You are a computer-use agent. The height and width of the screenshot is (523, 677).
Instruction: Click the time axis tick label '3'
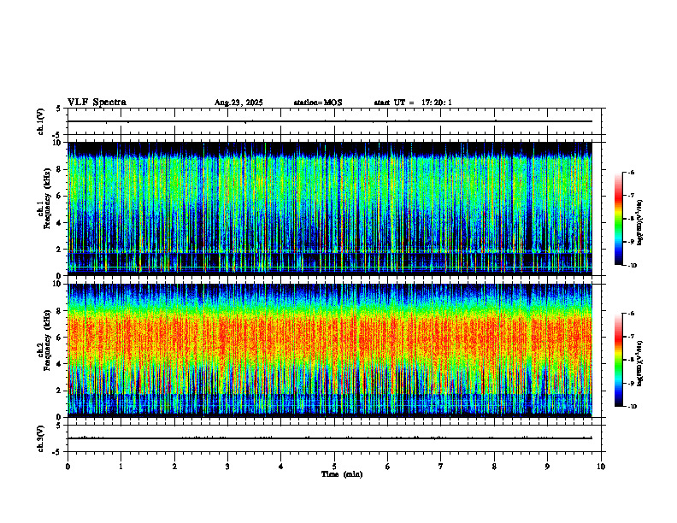pyautogui.click(x=227, y=467)
